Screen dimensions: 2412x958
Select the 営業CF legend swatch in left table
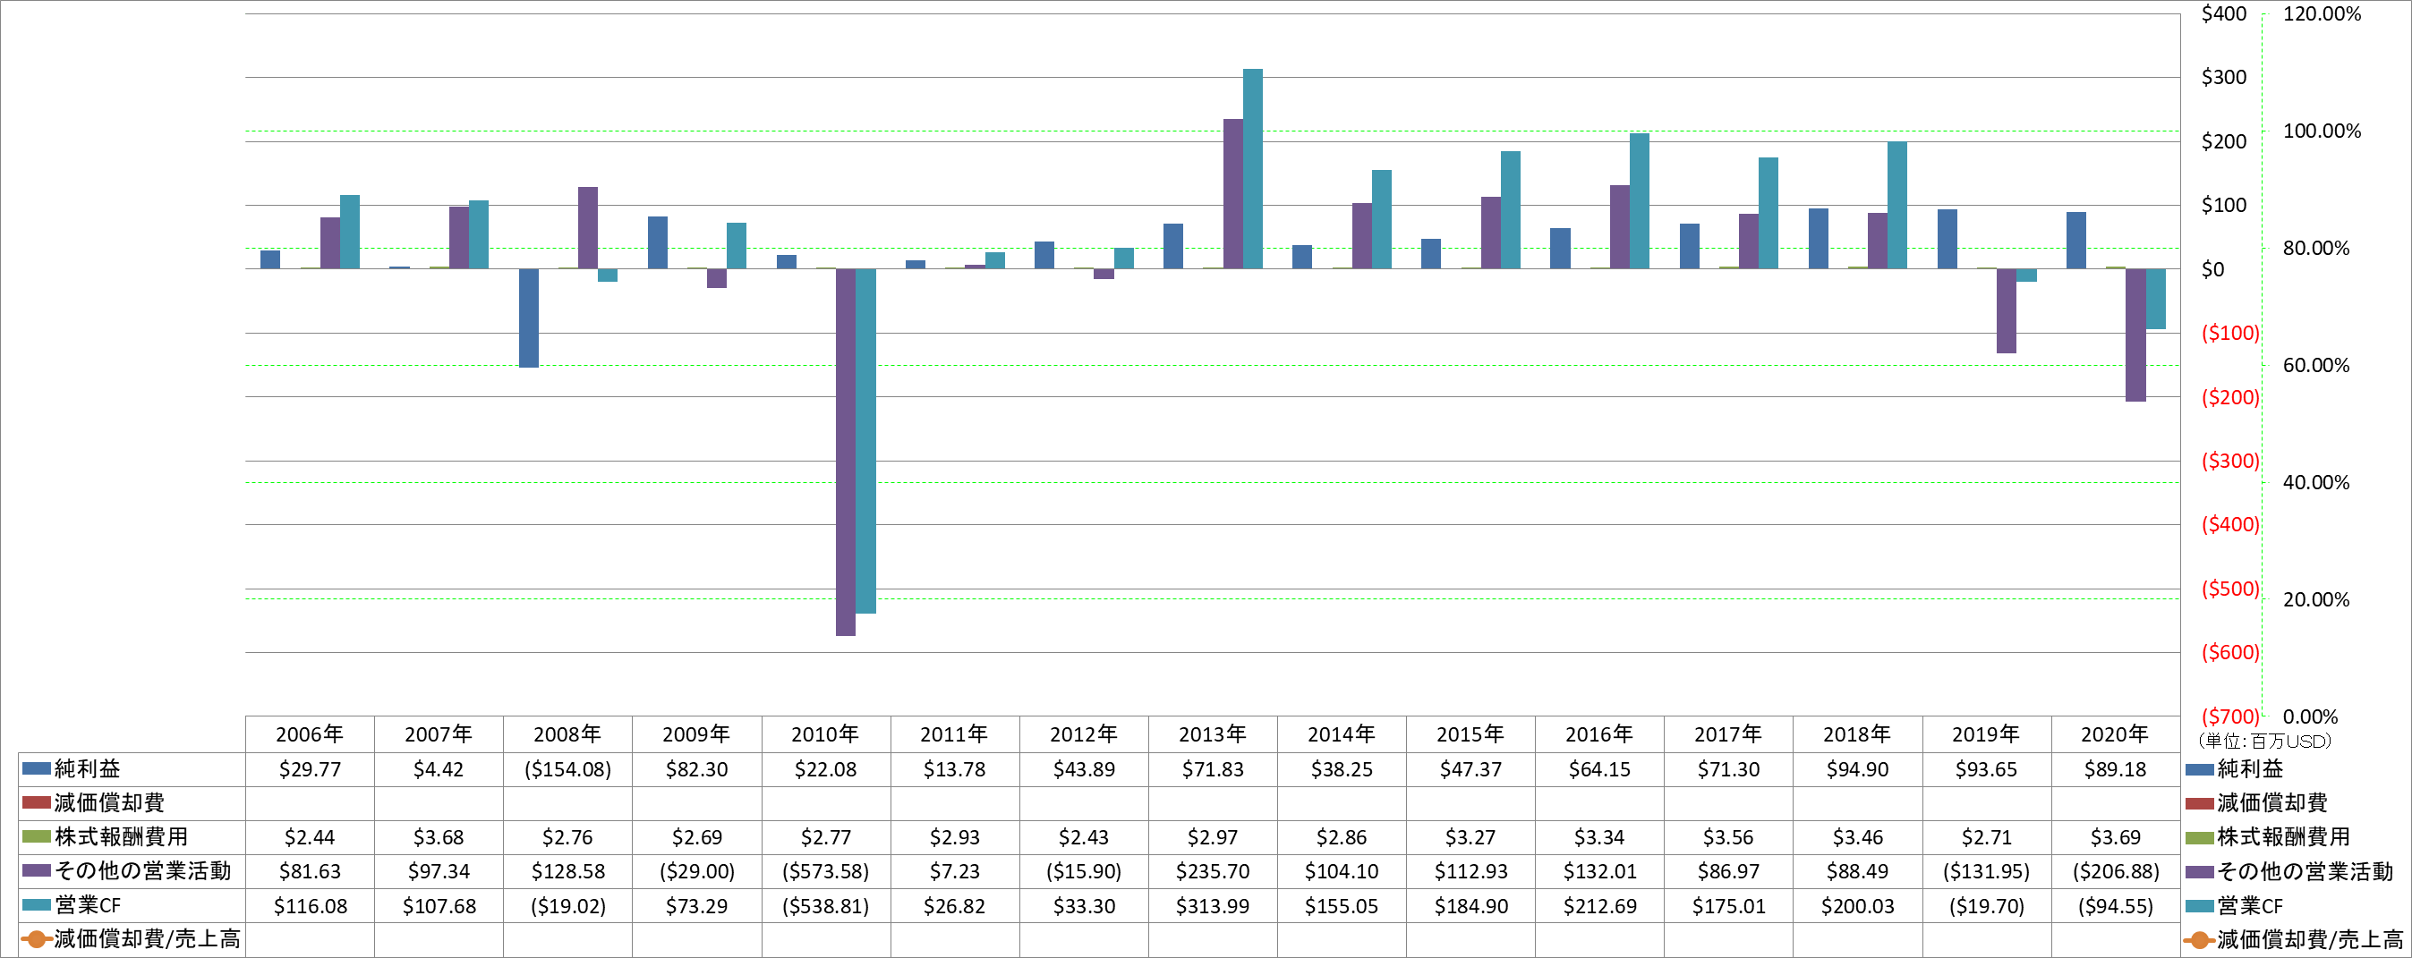coord(36,904)
